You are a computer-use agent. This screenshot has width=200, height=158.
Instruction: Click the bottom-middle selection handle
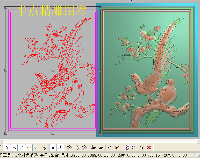53,133
